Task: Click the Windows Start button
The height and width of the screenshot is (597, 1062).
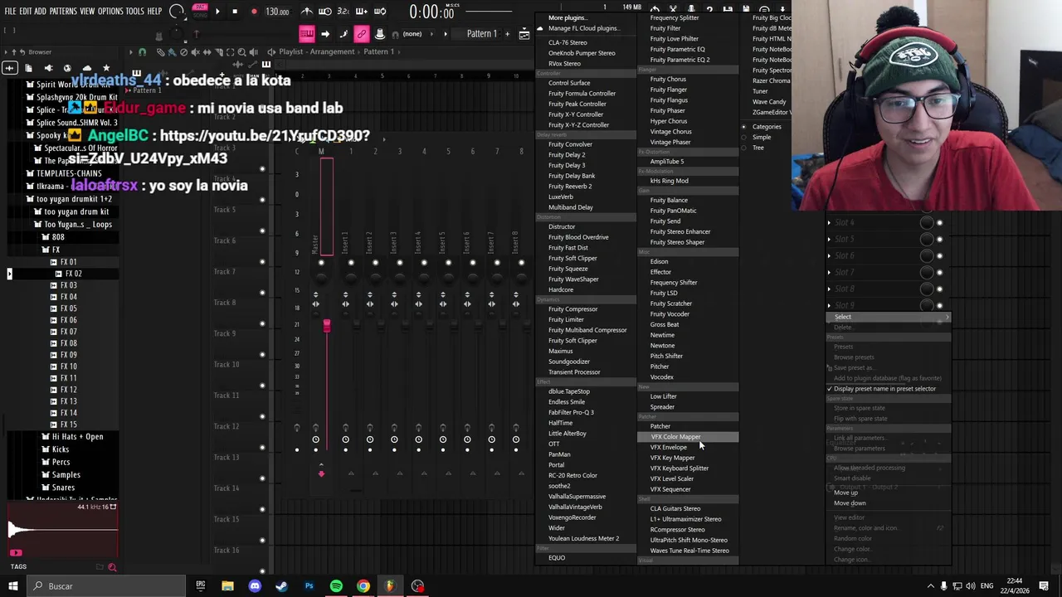Action: pyautogui.click(x=12, y=586)
